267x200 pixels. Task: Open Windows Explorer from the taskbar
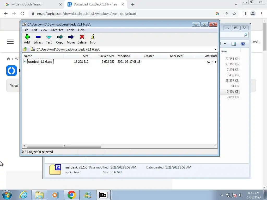(x=39, y=195)
